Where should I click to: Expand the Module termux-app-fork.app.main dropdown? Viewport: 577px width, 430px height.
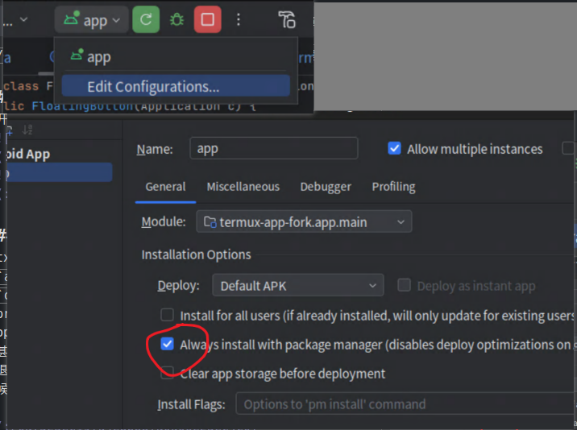click(x=304, y=221)
